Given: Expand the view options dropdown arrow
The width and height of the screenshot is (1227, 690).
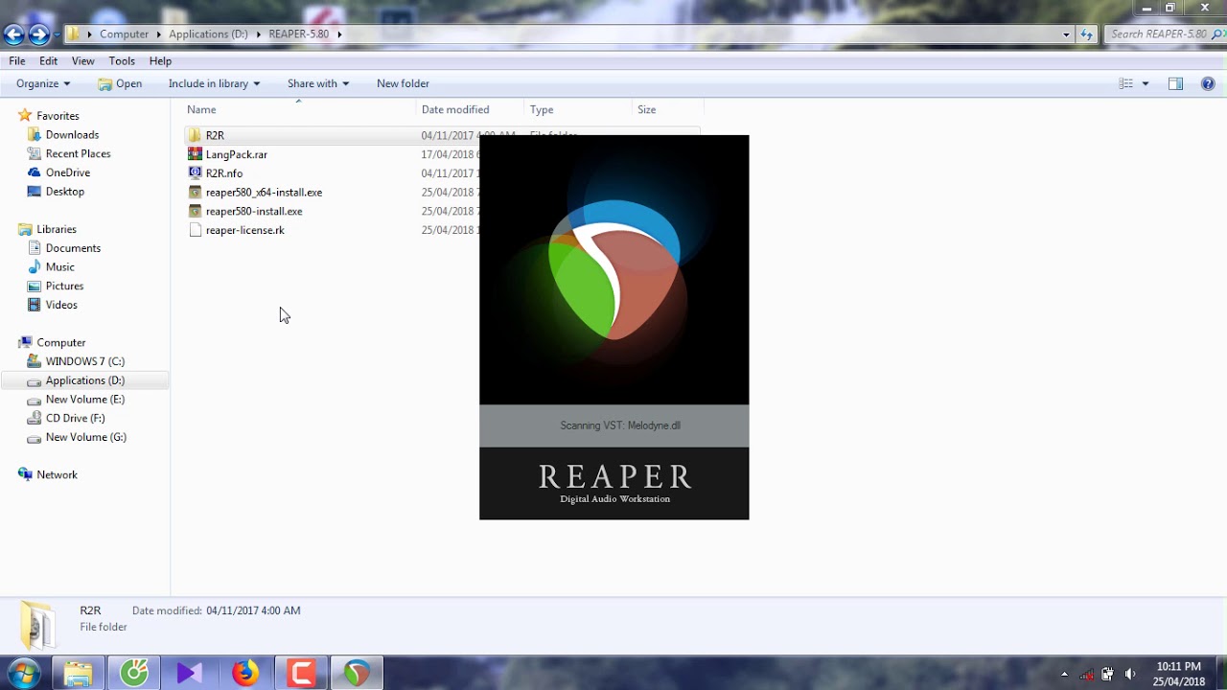Looking at the screenshot, I should pyautogui.click(x=1145, y=83).
